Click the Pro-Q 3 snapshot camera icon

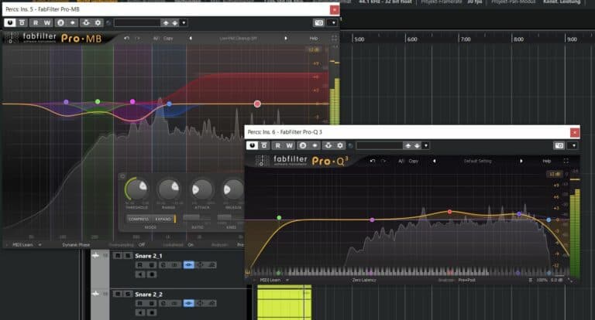click(559, 145)
